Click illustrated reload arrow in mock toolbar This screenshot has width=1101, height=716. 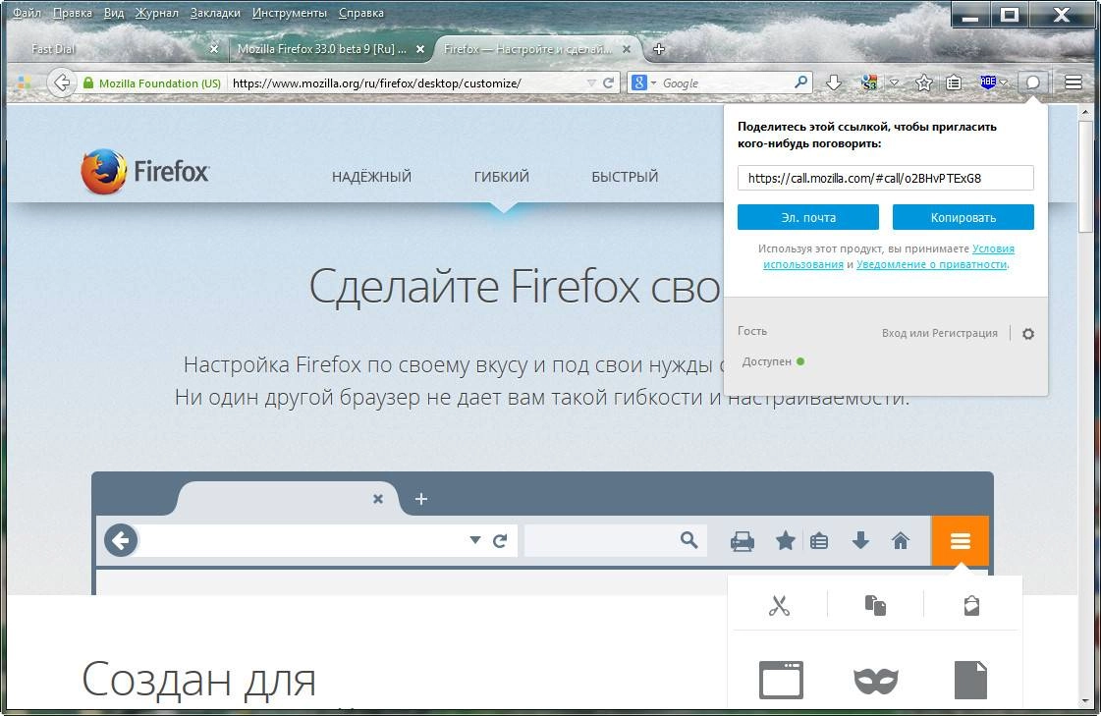(499, 540)
